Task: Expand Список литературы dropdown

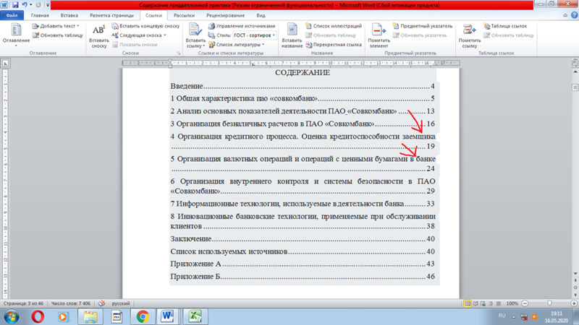Action: point(263,45)
